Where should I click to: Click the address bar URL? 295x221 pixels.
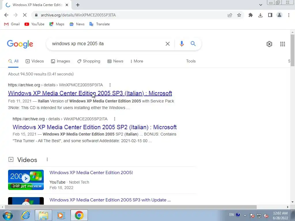(x=78, y=15)
